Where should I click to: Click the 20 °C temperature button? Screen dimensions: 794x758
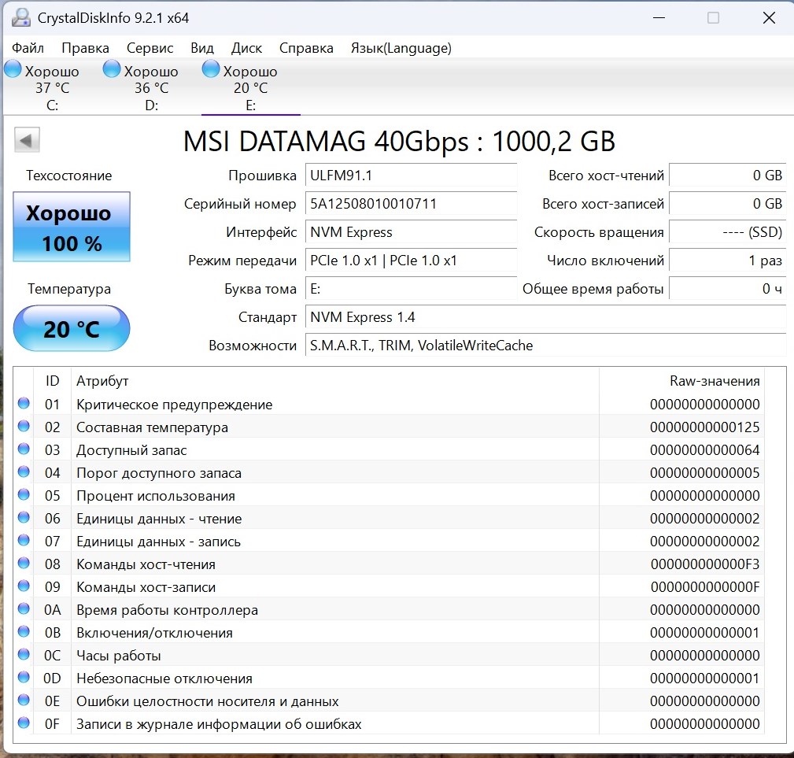tap(72, 328)
